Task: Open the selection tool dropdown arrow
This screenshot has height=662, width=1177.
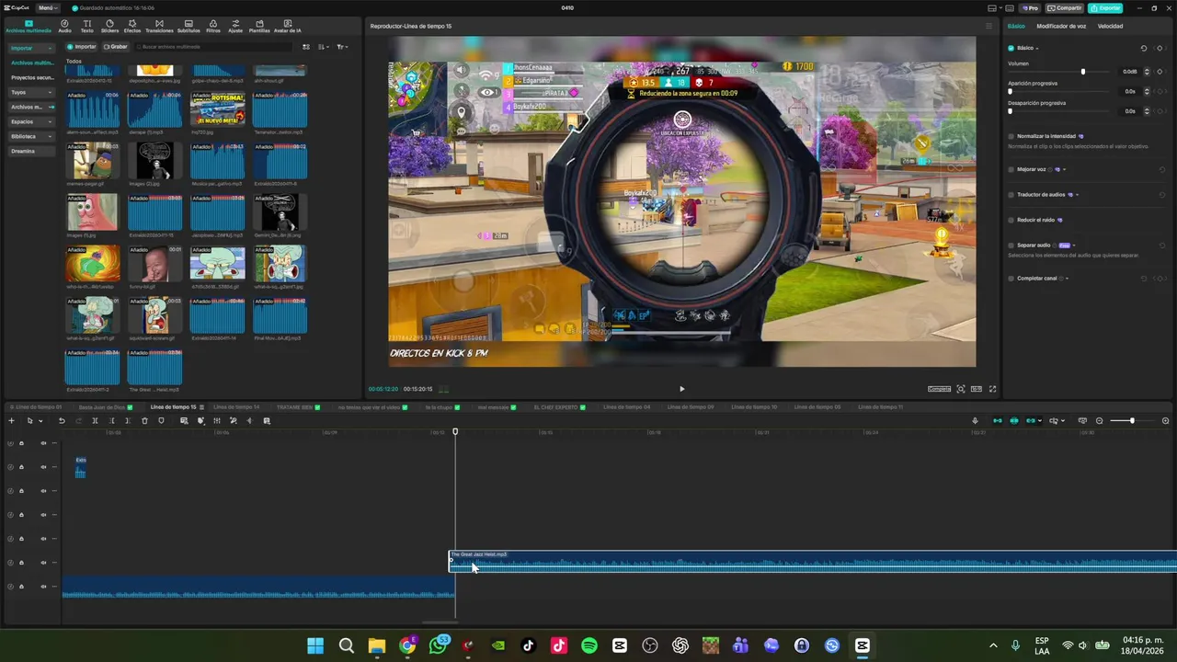Action: pyautogui.click(x=40, y=421)
